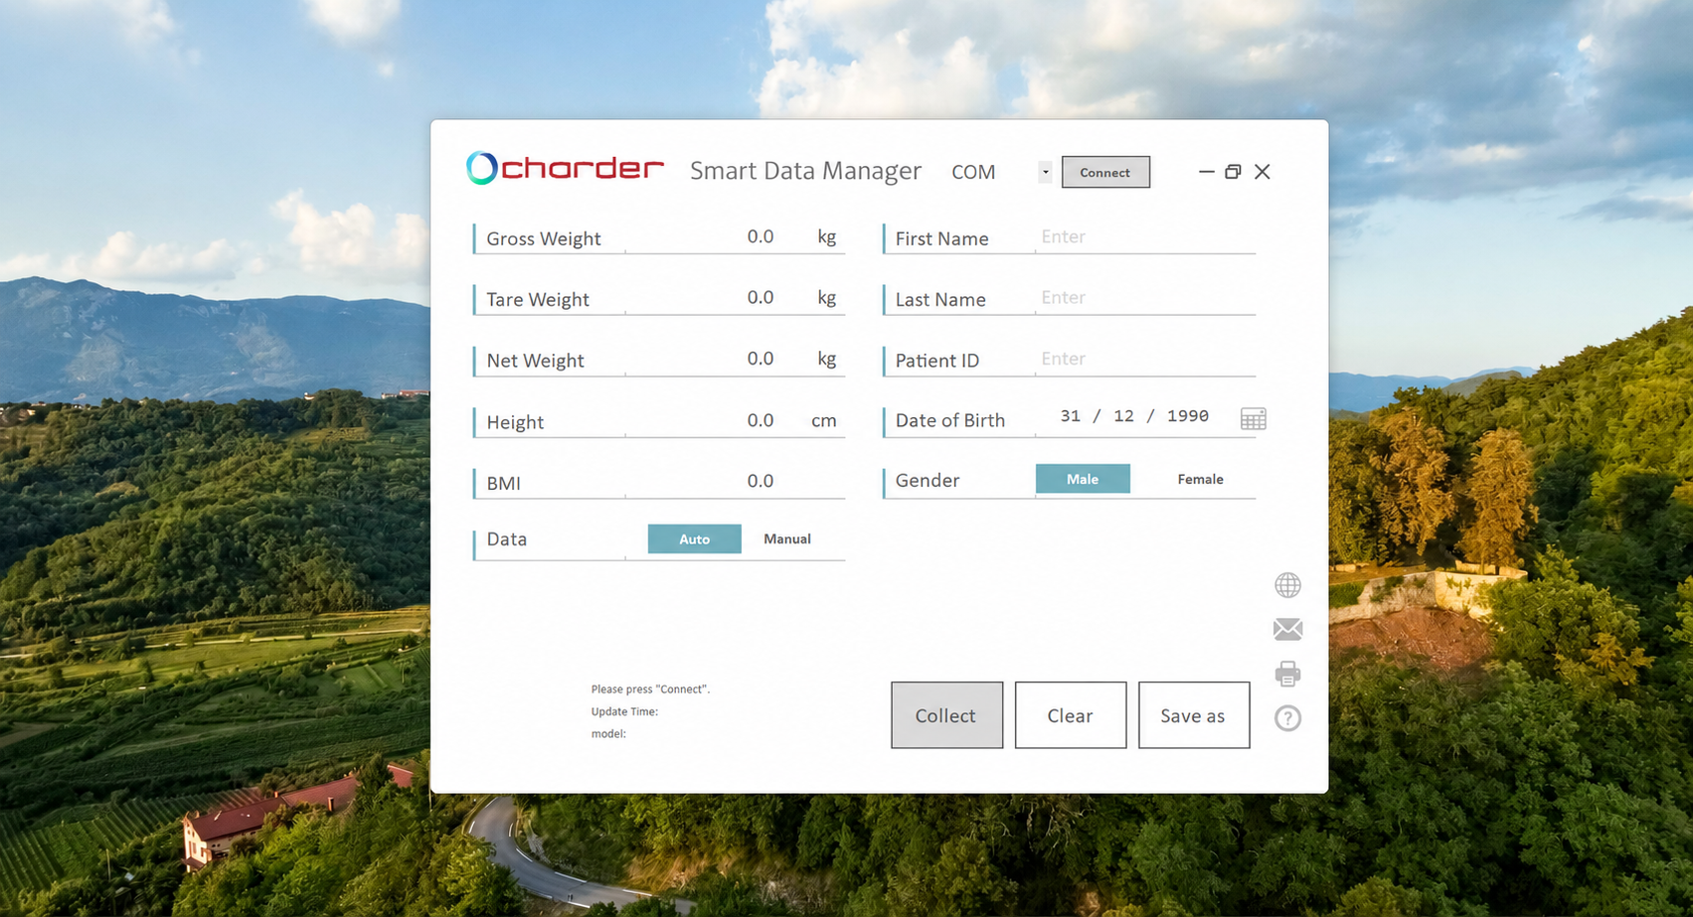1693x917 pixels.
Task: Click the 'Update Time:' status text
Action: pos(624,711)
